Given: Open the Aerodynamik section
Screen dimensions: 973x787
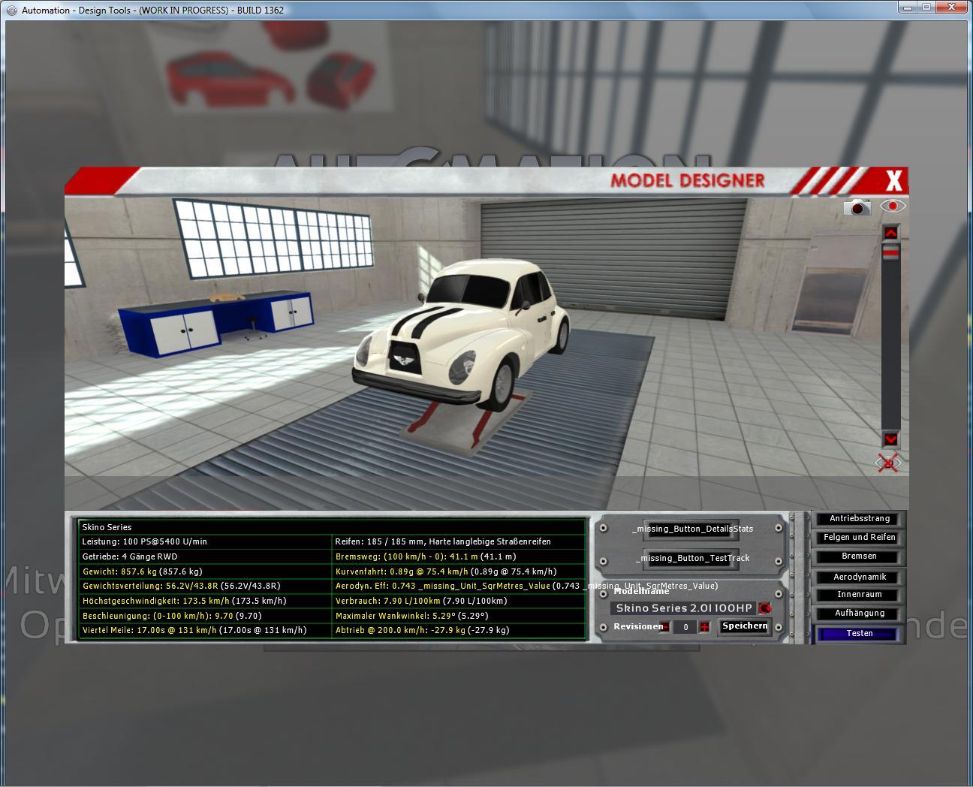Looking at the screenshot, I should tap(860, 577).
